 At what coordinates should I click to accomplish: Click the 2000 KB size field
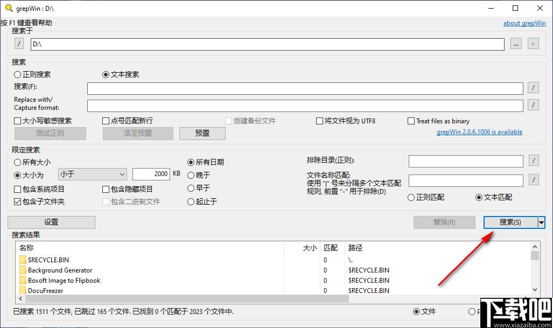(x=151, y=174)
